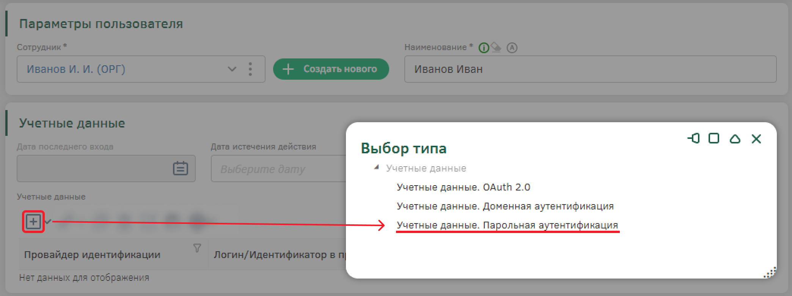The height and width of the screenshot is (296, 792).
Task: Maximize the Выбор типа dialog window
Action: pyautogui.click(x=714, y=139)
